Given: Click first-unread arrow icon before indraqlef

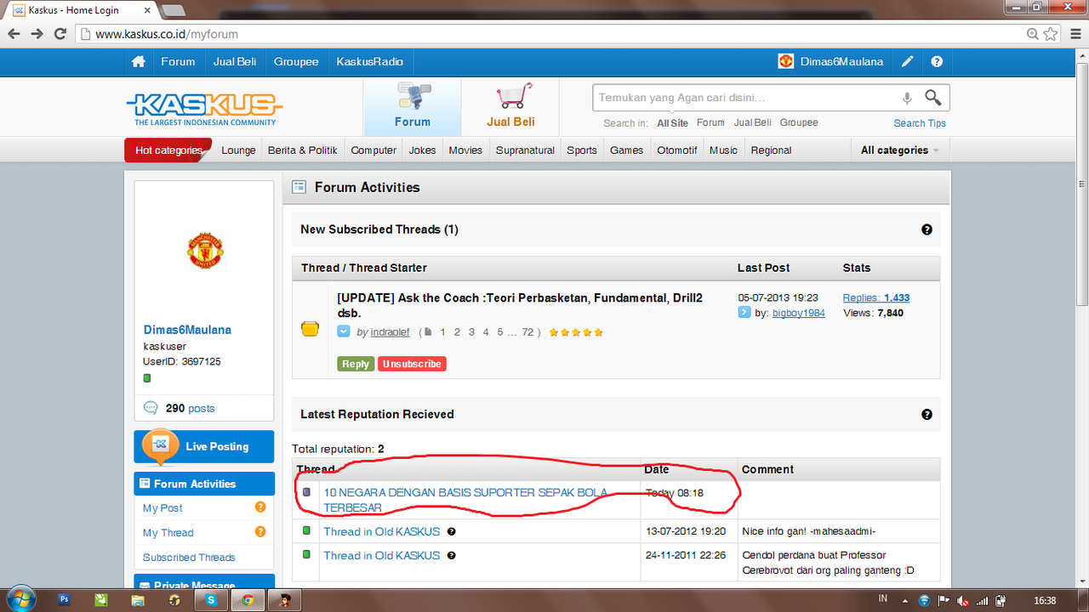Looking at the screenshot, I should click(344, 331).
